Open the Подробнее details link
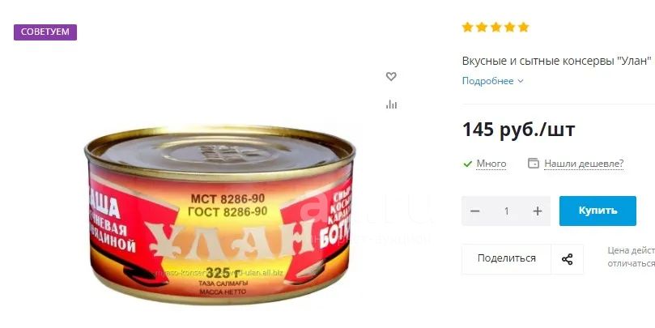 pyautogui.click(x=488, y=81)
